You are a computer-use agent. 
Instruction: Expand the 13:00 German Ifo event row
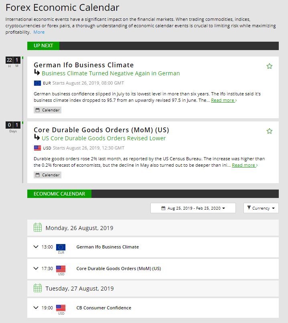[x=36, y=247]
